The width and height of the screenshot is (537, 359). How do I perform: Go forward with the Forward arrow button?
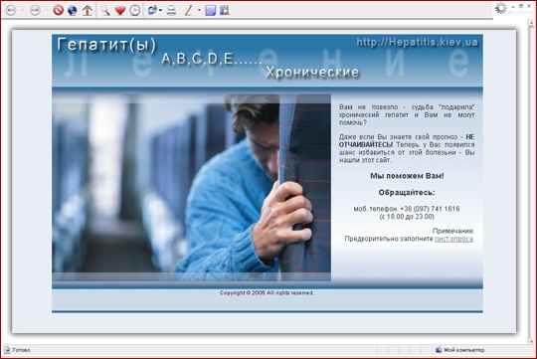tap(35, 10)
